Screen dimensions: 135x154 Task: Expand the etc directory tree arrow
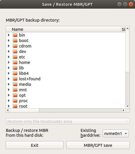[x=9, y=57]
